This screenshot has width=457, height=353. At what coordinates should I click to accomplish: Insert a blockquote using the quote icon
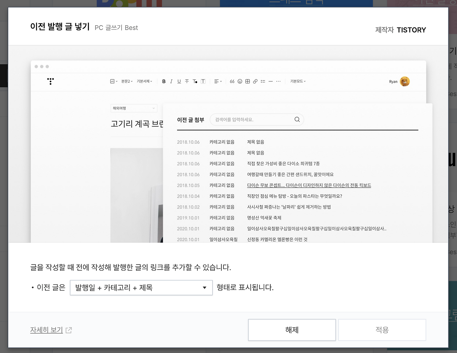pyautogui.click(x=232, y=81)
